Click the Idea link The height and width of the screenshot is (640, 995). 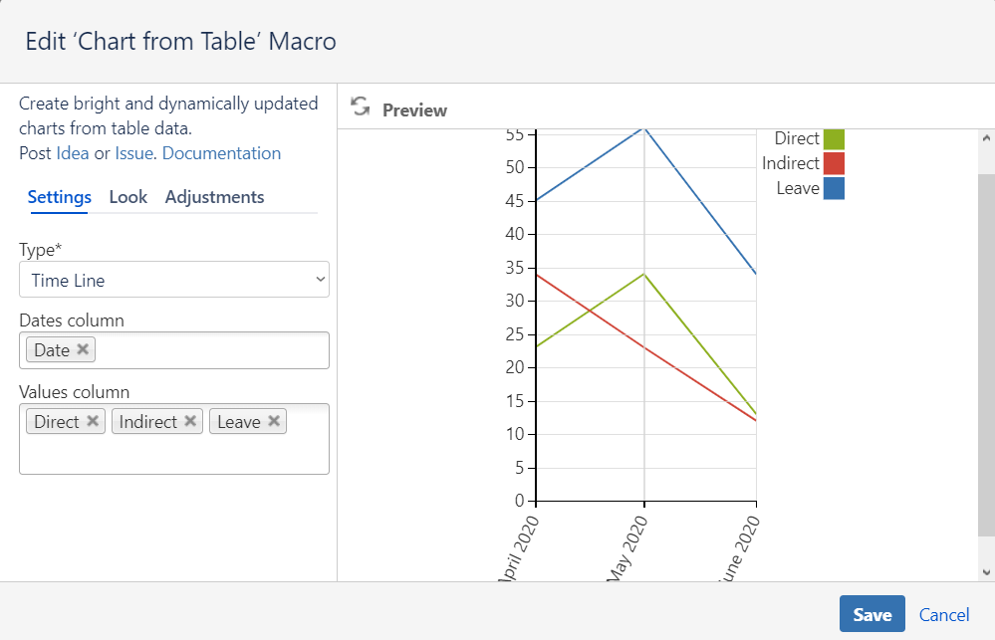(74, 152)
